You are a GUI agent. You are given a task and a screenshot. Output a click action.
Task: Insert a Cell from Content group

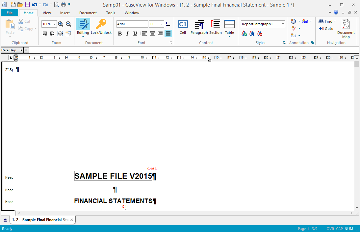(x=183, y=25)
